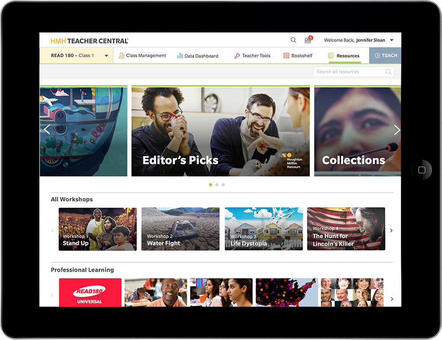The image size is (442, 340).
Task: Open Workshop 2 Water Fight thumbnail
Action: 180,229
